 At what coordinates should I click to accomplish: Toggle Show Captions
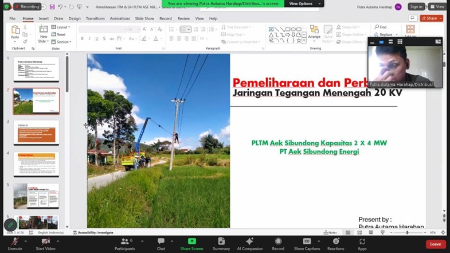pos(307,244)
